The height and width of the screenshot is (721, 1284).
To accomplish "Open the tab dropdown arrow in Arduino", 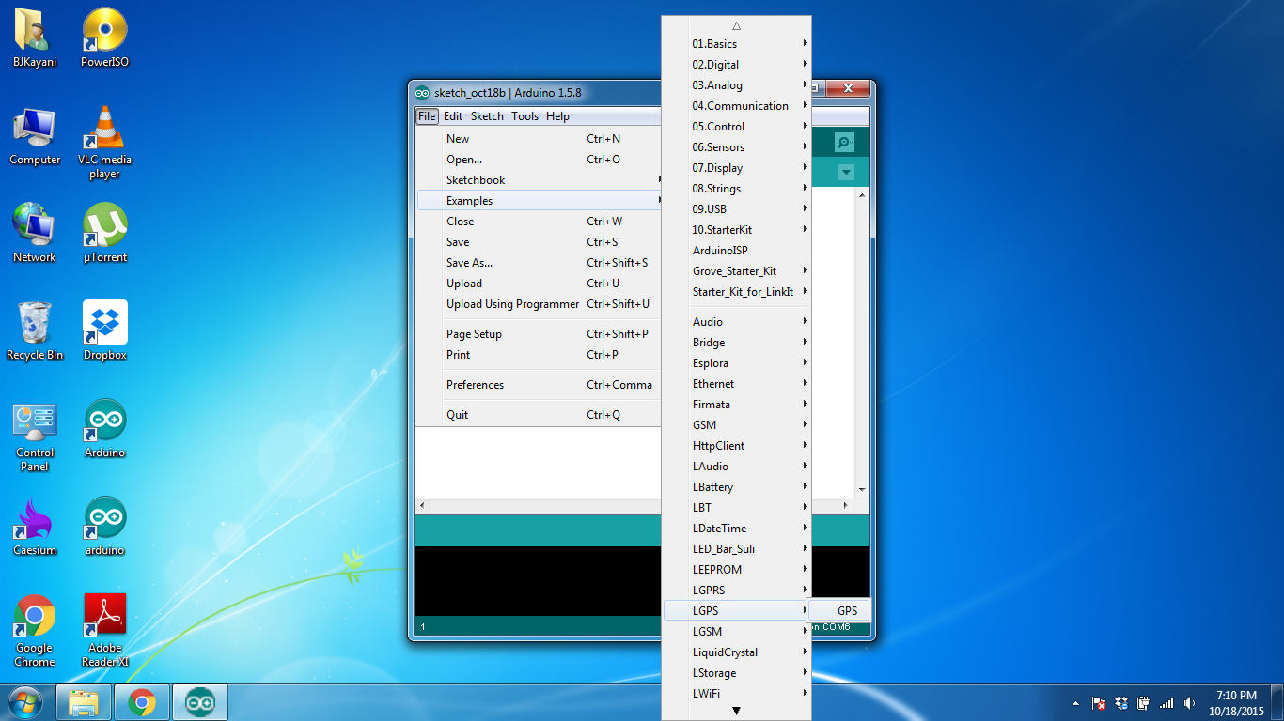I will pos(846,173).
